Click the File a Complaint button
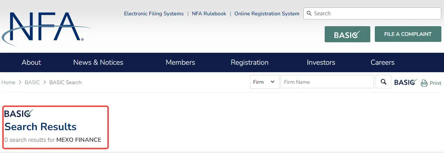 tap(408, 34)
